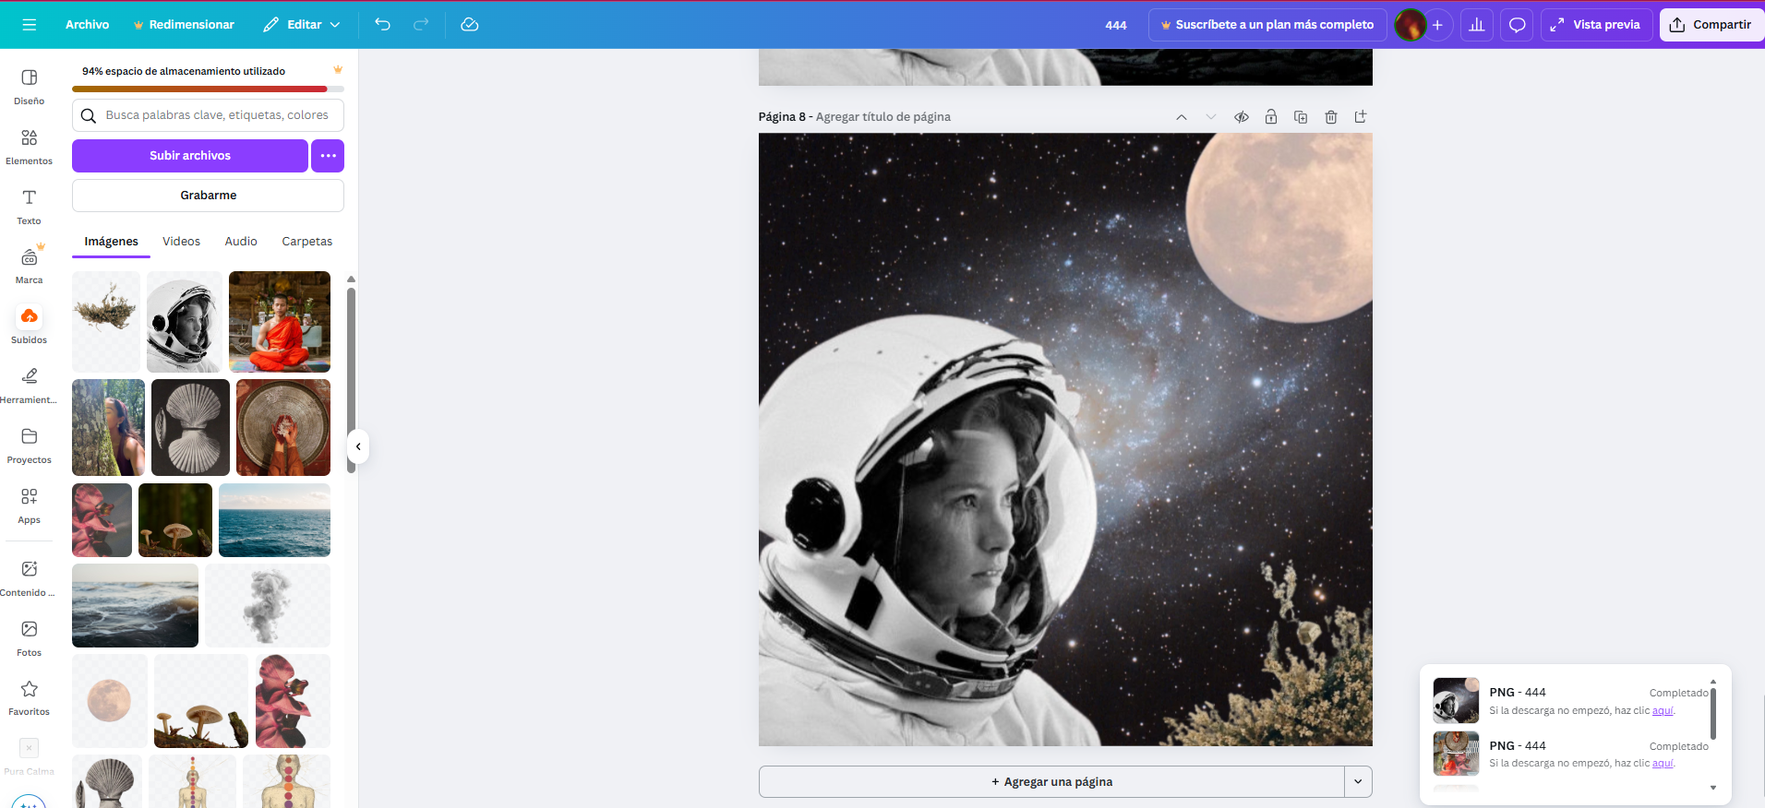
Task: Select the astronaut image on the canvas
Action: pos(928,530)
